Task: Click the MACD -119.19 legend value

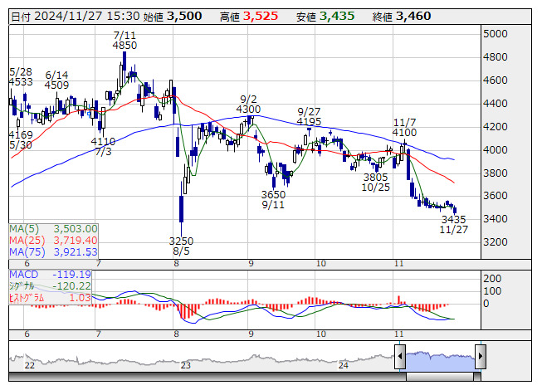Action: [x=50, y=275]
